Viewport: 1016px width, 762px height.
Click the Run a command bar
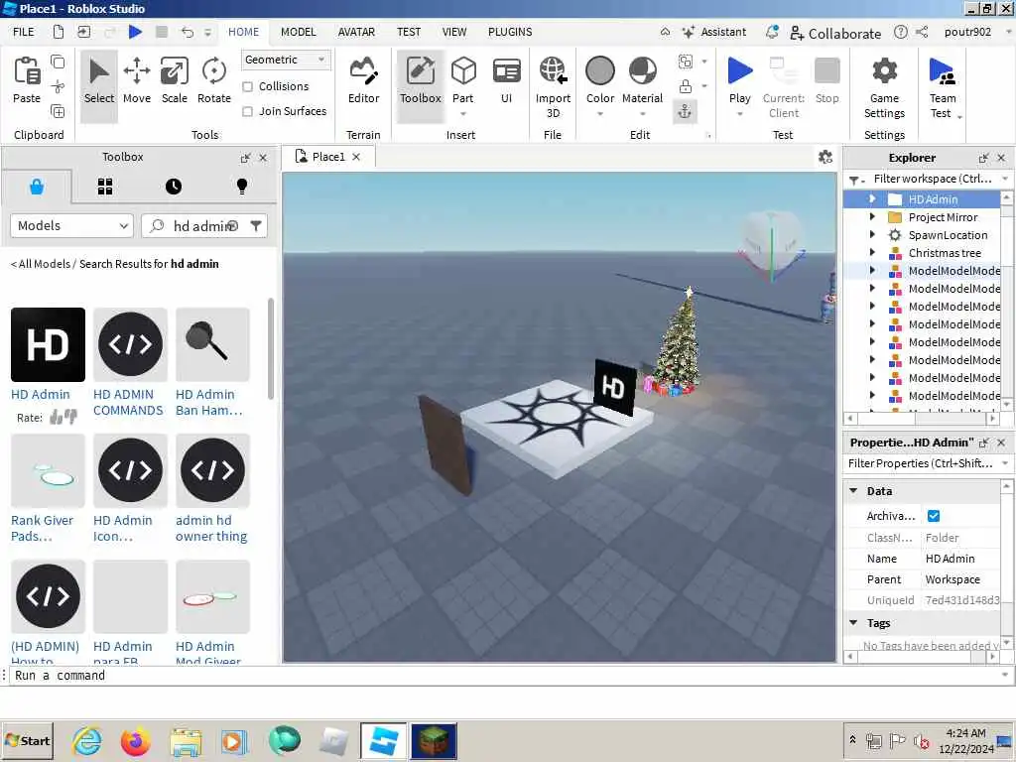[505, 675]
